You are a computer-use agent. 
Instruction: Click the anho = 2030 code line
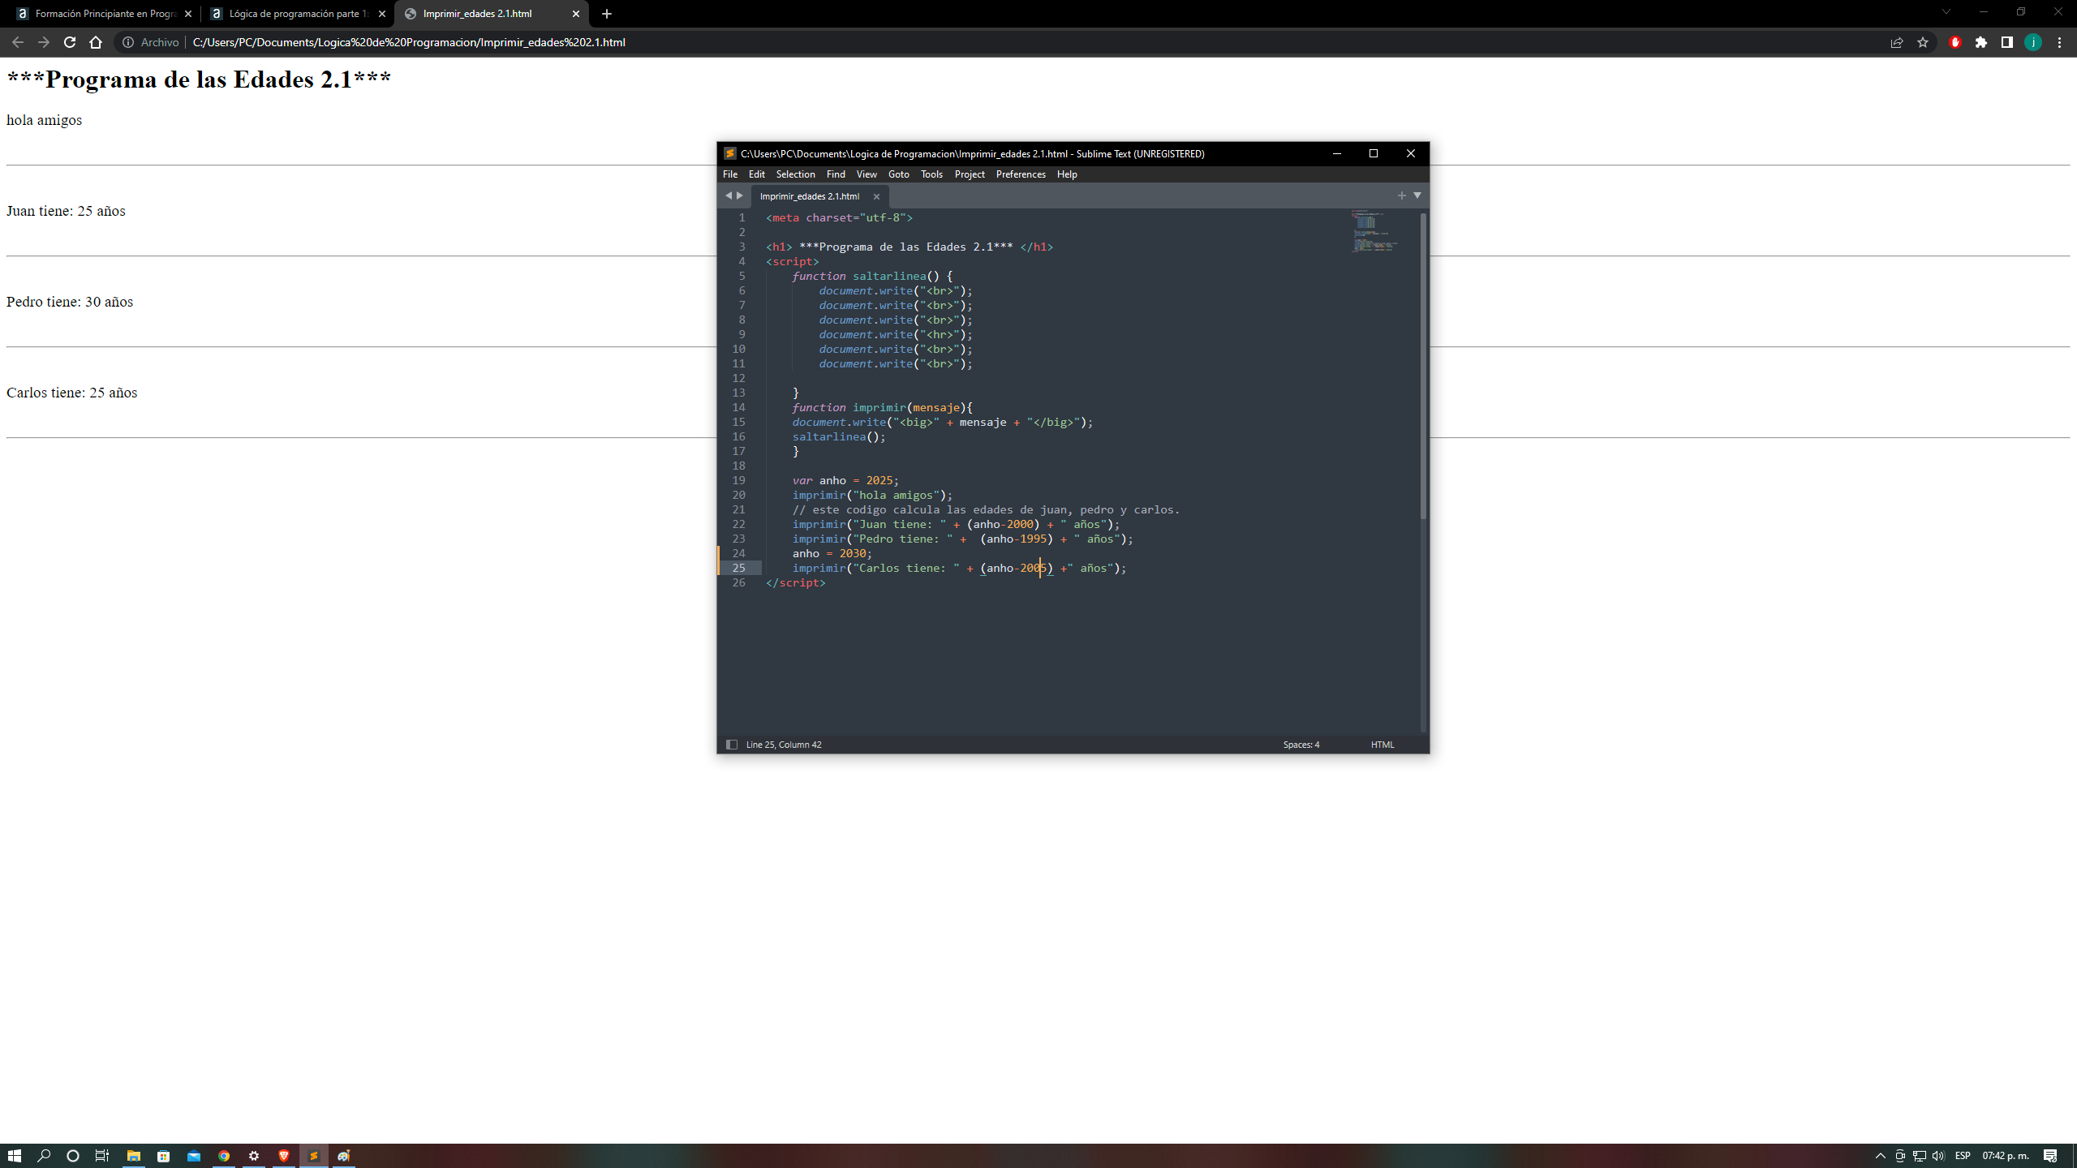832,553
